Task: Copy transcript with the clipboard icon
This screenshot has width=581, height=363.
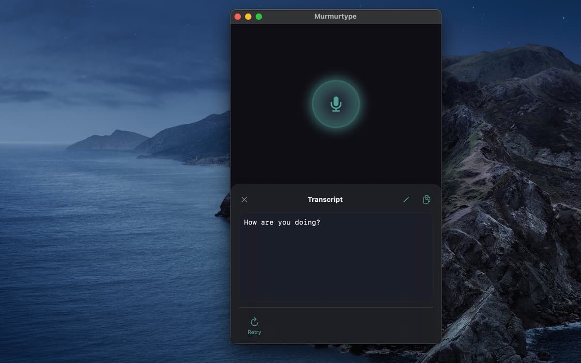Action: pos(427,199)
